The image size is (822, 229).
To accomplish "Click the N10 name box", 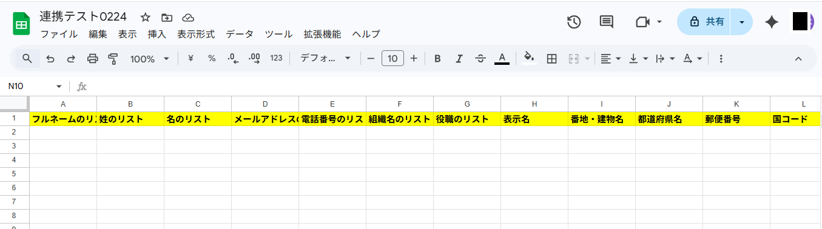I will (29, 87).
